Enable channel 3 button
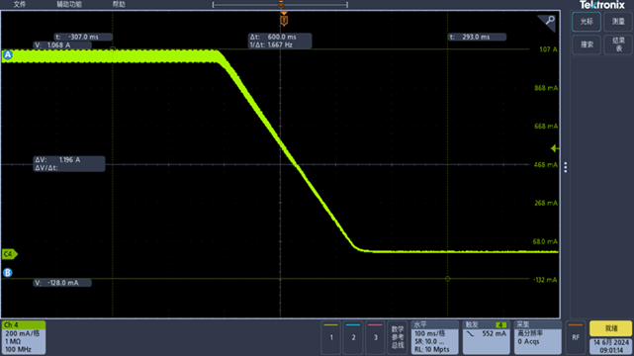634x356 pixels. point(375,337)
